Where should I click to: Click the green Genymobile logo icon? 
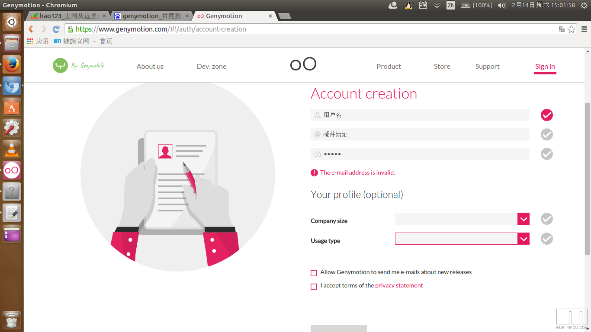60,66
